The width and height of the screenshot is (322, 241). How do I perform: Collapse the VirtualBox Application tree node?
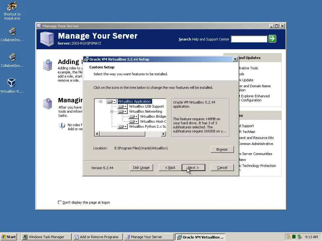point(101,101)
